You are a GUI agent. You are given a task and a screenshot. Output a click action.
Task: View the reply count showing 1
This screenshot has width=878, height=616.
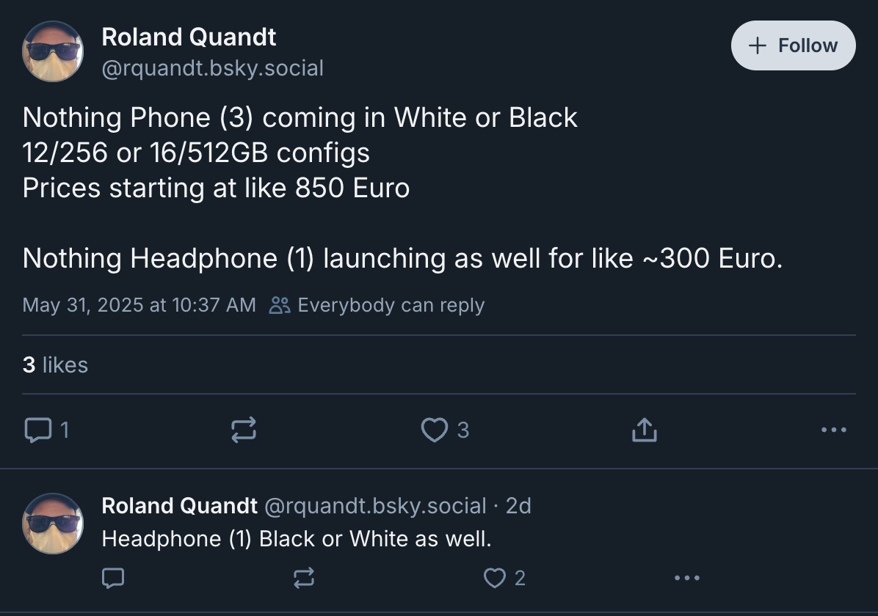[63, 430]
